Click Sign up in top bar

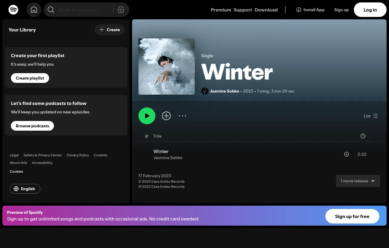(341, 10)
